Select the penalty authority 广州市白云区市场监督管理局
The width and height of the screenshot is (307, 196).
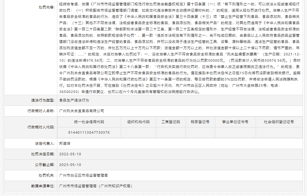point(83,175)
